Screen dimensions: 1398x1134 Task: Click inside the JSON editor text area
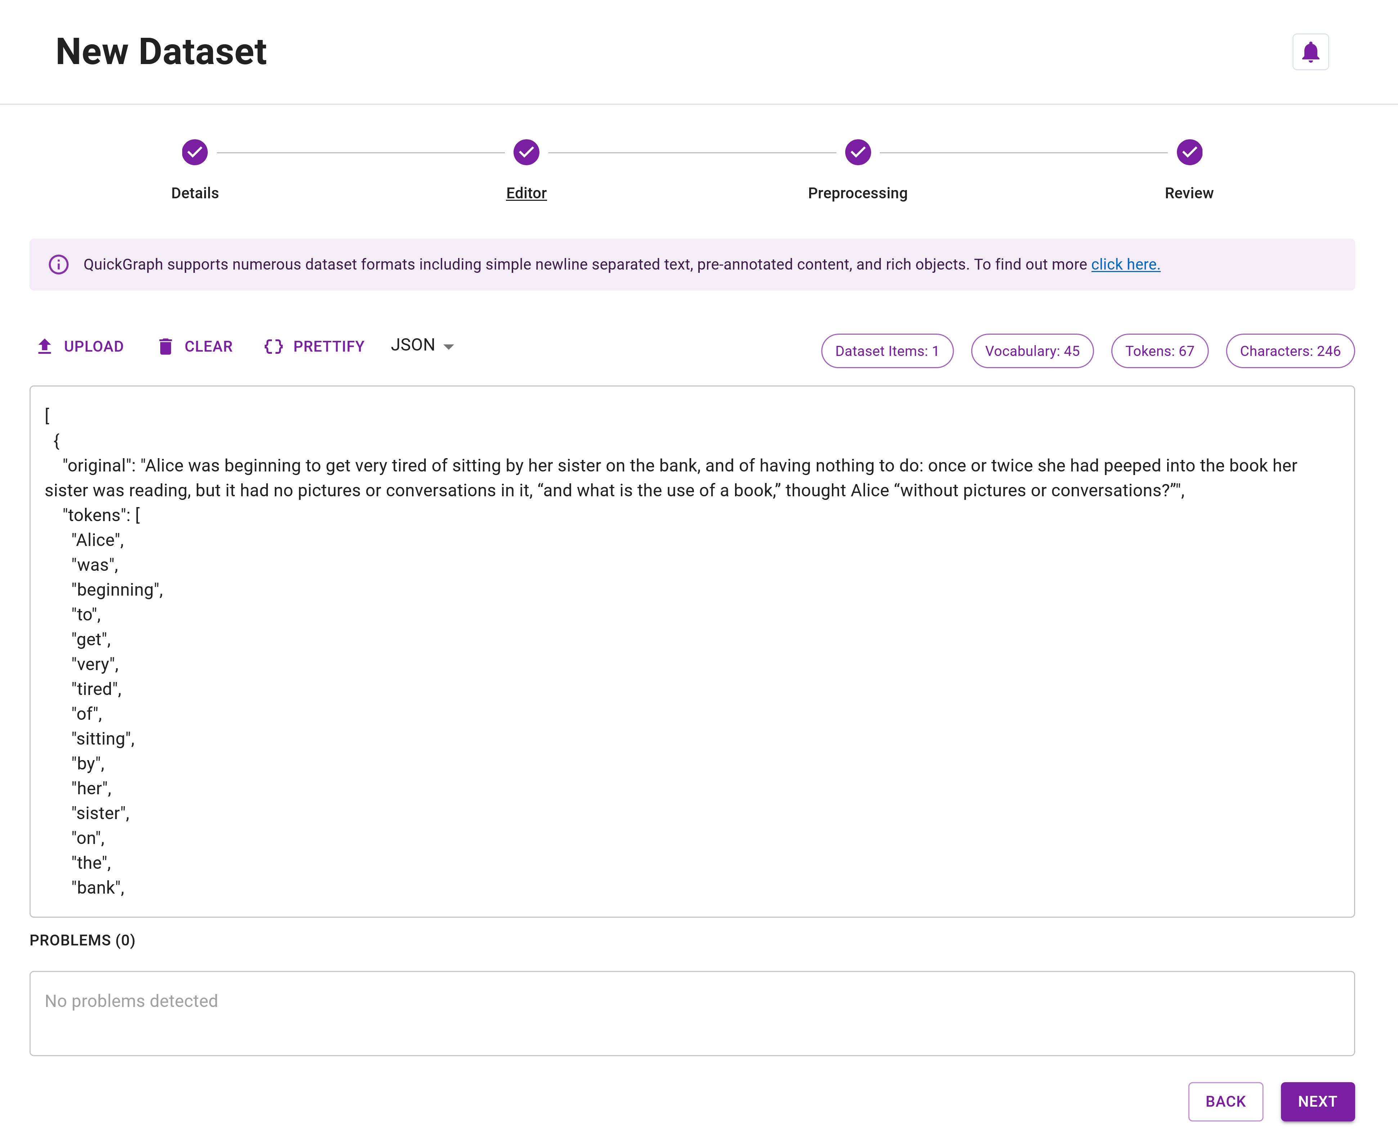pyautogui.click(x=654, y=653)
